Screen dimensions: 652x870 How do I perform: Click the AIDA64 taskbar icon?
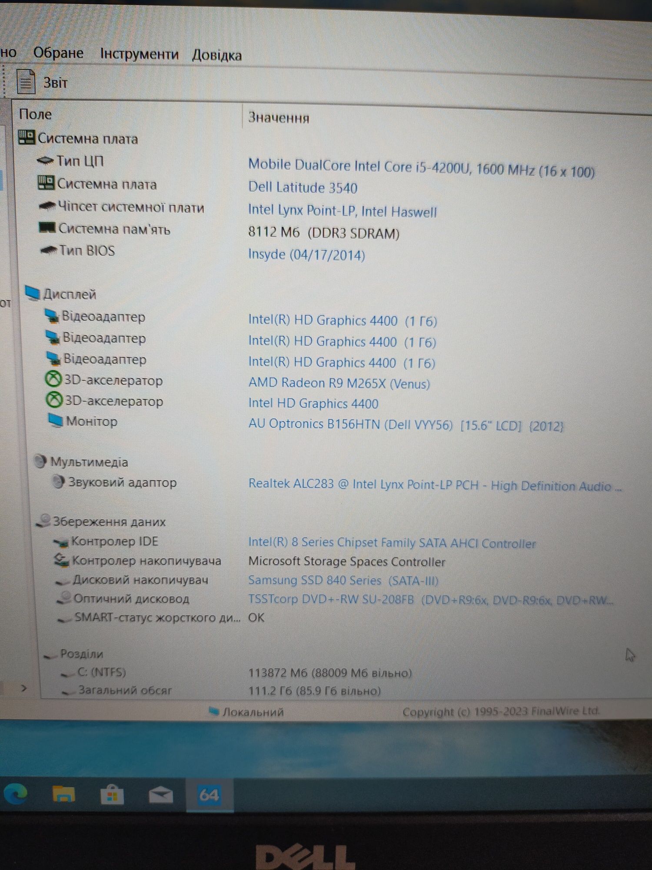pos(209,796)
